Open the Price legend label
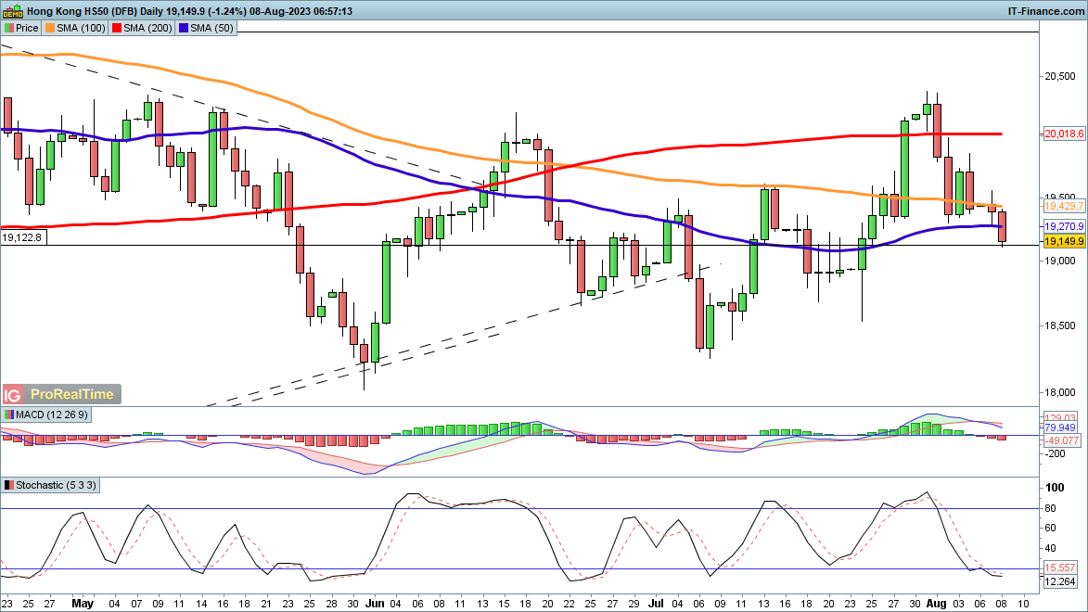The width and height of the screenshot is (1088, 612). pyautogui.click(x=27, y=29)
